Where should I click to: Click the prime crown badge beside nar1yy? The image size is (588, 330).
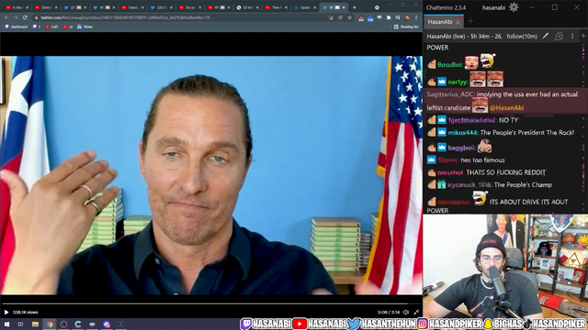pyautogui.click(x=442, y=82)
